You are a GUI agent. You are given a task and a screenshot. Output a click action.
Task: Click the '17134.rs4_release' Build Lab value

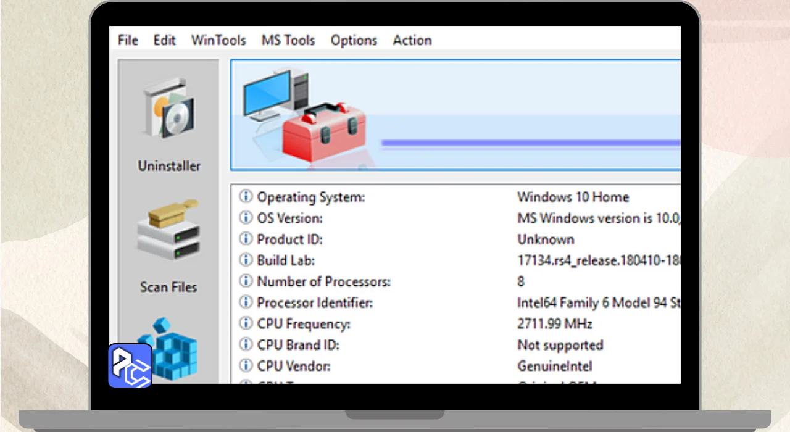(599, 260)
